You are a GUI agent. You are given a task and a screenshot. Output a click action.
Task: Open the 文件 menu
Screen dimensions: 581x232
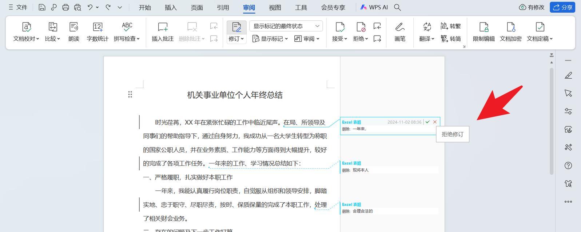click(x=18, y=7)
